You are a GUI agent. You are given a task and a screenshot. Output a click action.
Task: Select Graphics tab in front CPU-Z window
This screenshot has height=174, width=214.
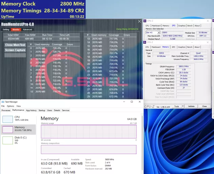click(182, 47)
